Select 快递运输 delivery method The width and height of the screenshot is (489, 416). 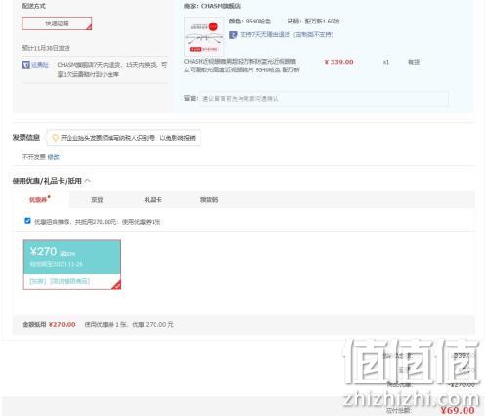pyautogui.click(x=57, y=23)
